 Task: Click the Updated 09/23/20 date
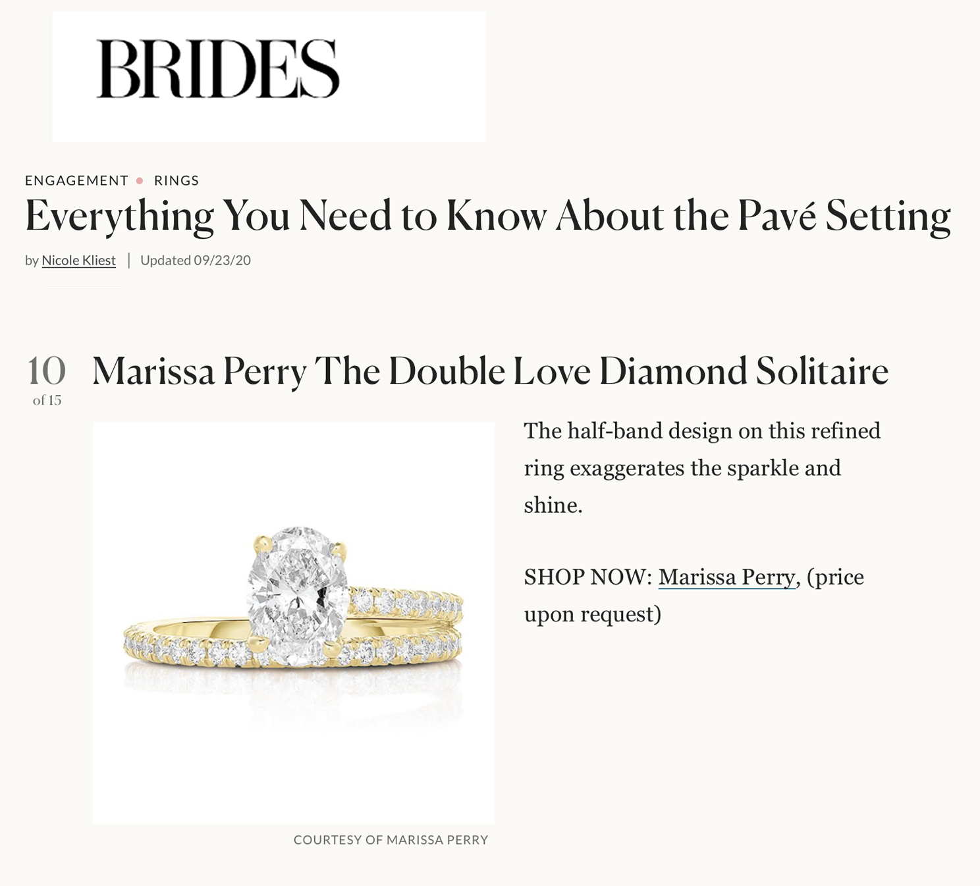196,260
